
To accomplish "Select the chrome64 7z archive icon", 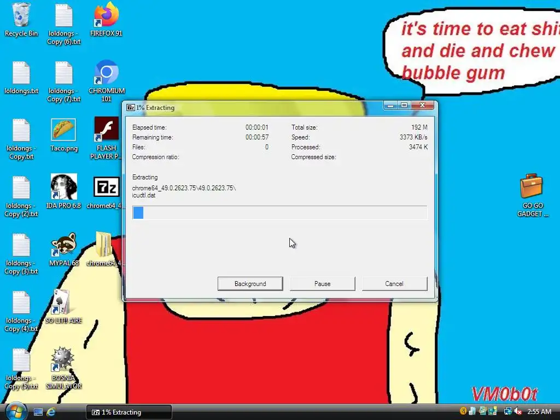I will click(106, 192).
